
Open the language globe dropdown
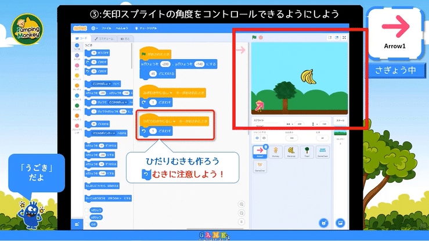(95, 28)
